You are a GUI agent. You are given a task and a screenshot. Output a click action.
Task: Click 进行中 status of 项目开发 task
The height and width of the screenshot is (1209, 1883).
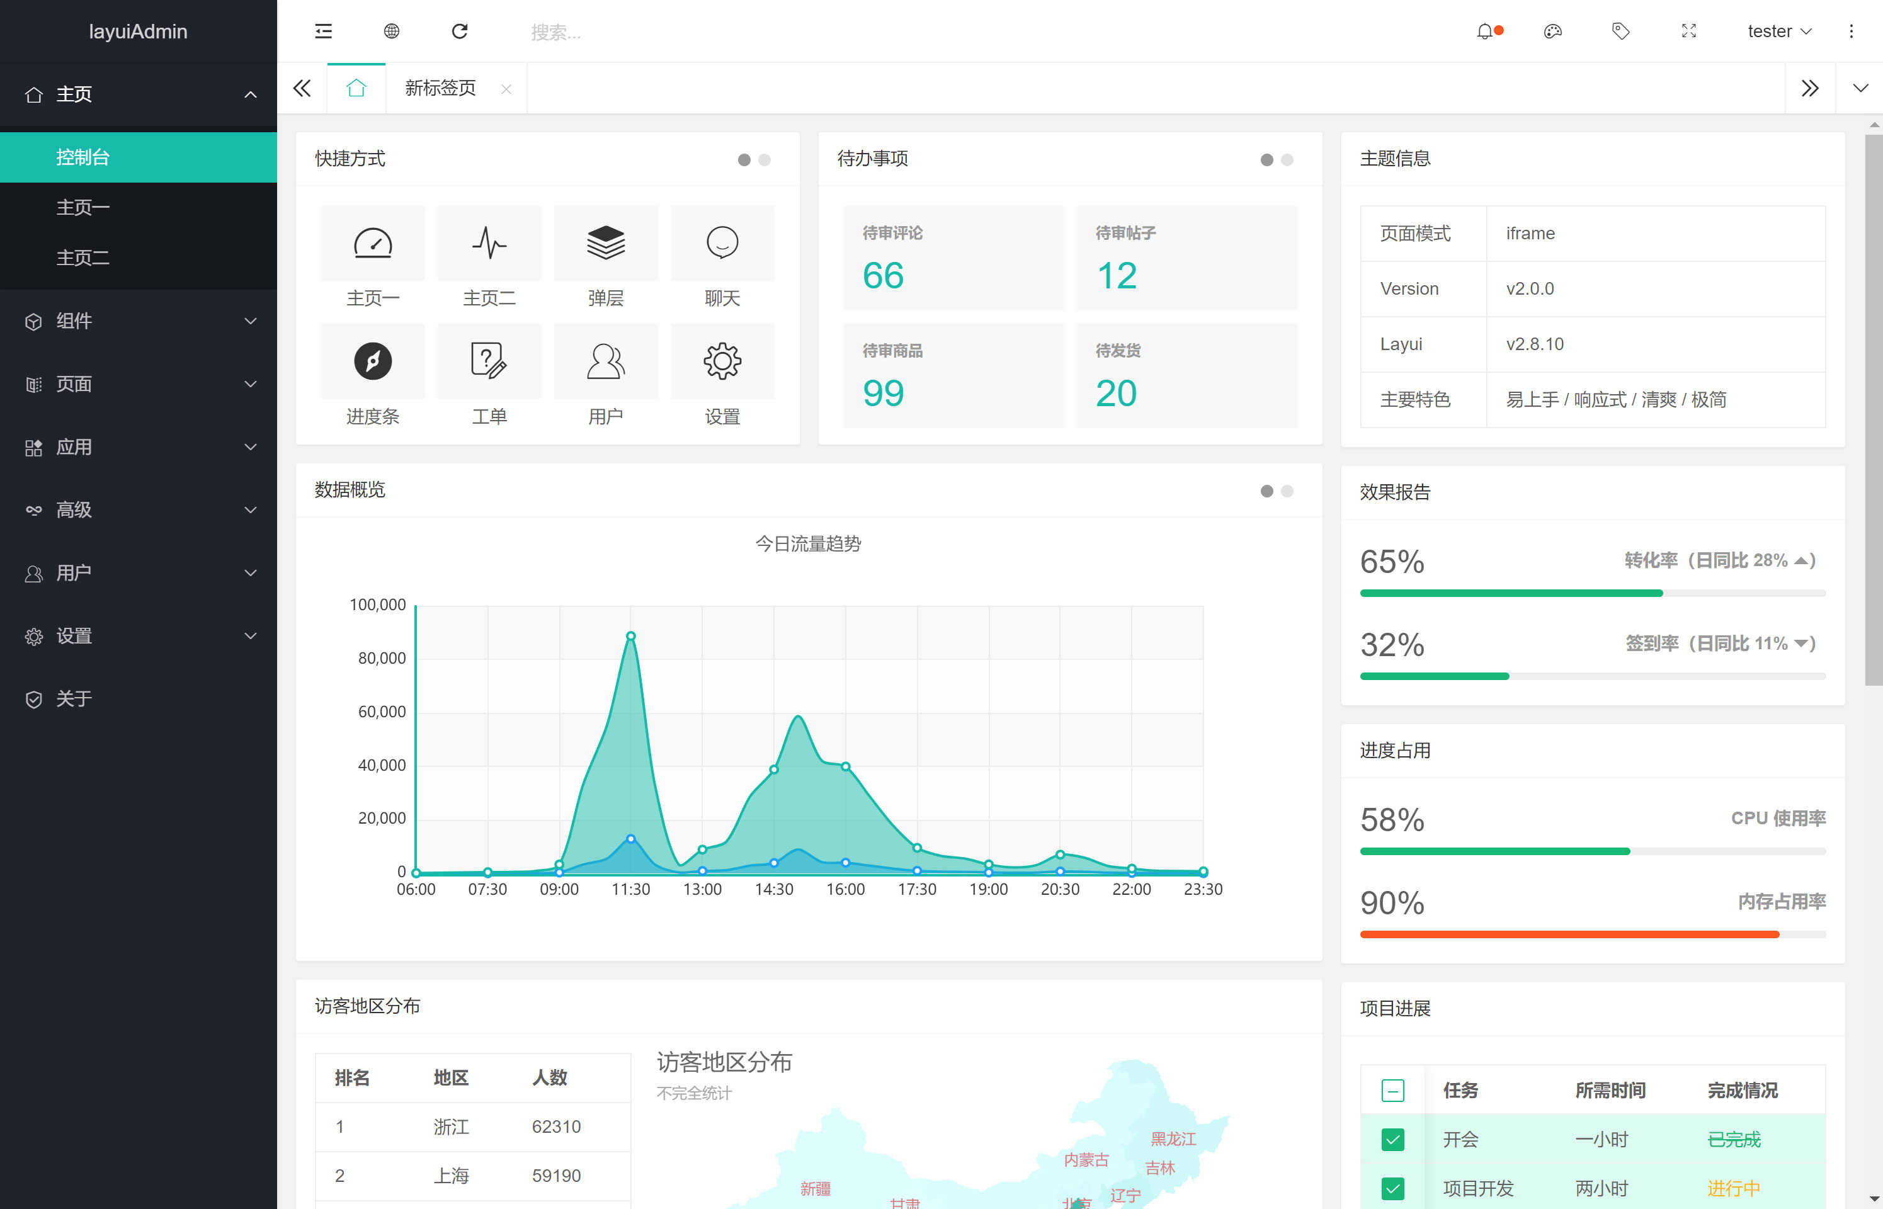1734,1189
